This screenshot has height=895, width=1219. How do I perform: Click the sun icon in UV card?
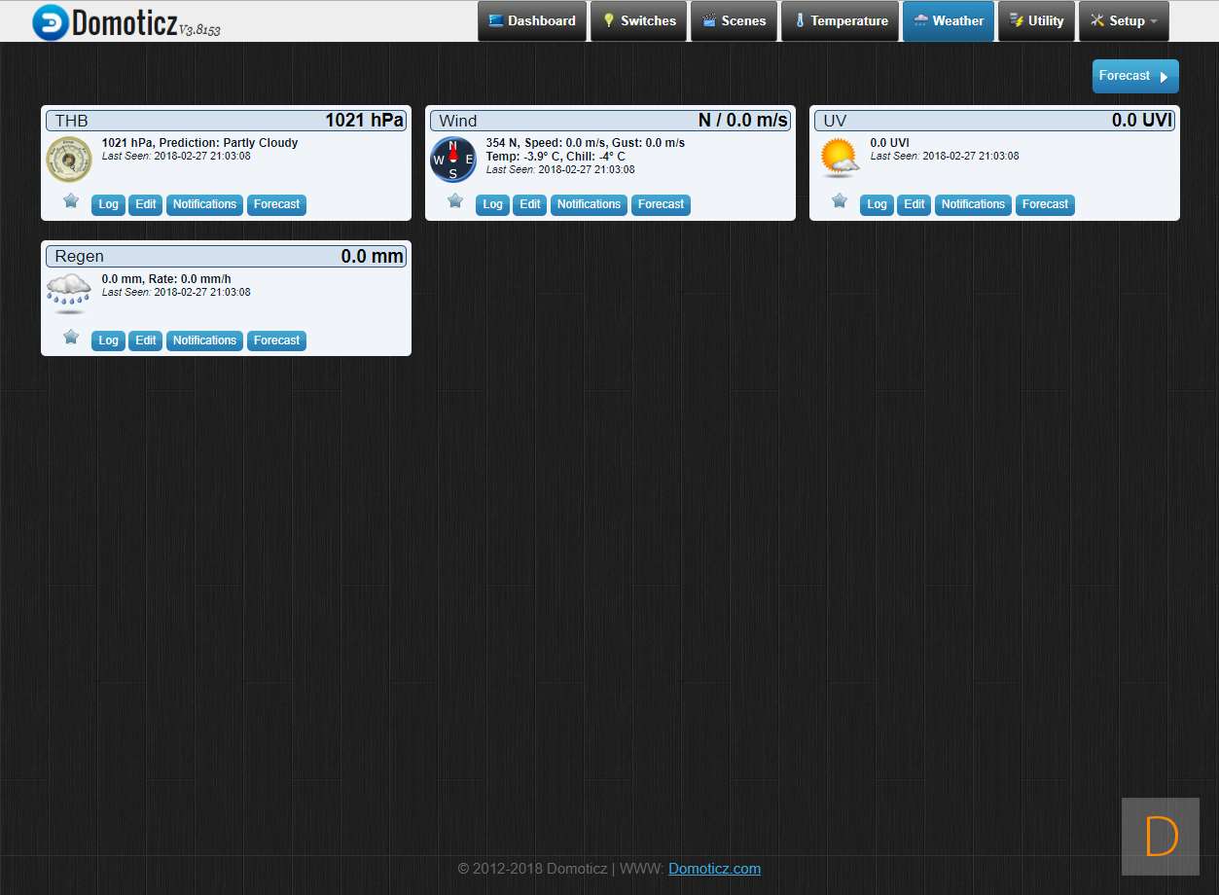coord(839,159)
